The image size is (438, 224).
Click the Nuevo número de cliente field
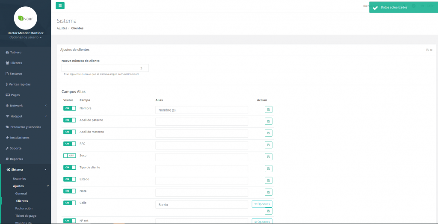pyautogui.click(x=105, y=68)
